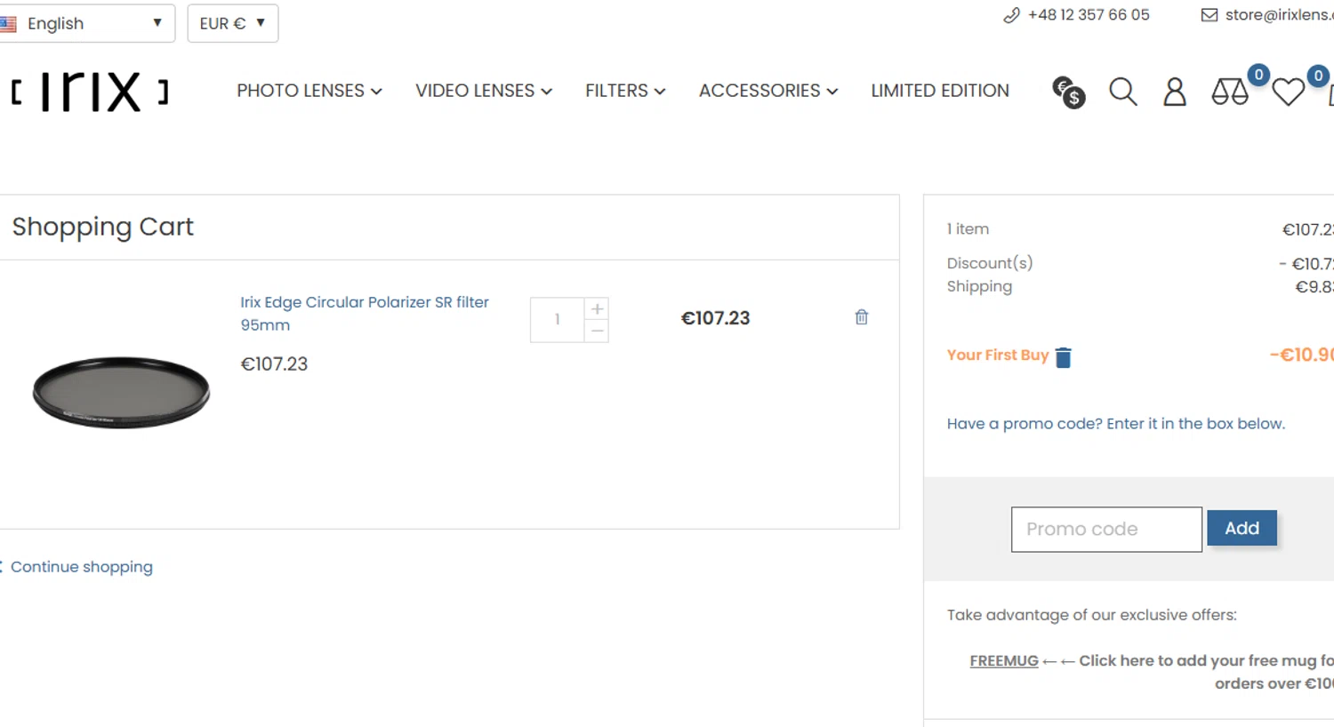Open the product compare scales icon
Viewport: 1334px width, 727px height.
1230,92
